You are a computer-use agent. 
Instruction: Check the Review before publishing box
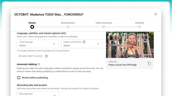coord(19,78)
